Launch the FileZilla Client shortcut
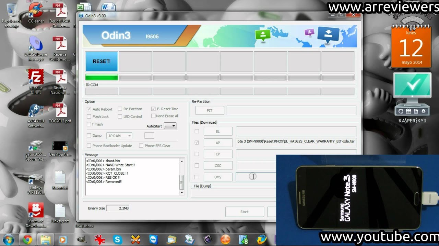This screenshot has width=439, height=246. pos(36,82)
